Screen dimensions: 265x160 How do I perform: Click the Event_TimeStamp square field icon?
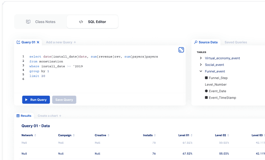[x=206, y=98]
